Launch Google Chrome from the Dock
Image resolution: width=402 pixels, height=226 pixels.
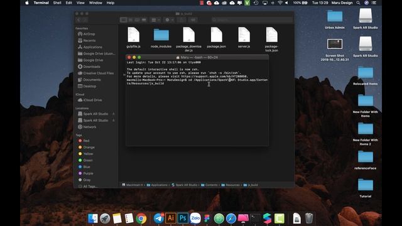pos(141,218)
